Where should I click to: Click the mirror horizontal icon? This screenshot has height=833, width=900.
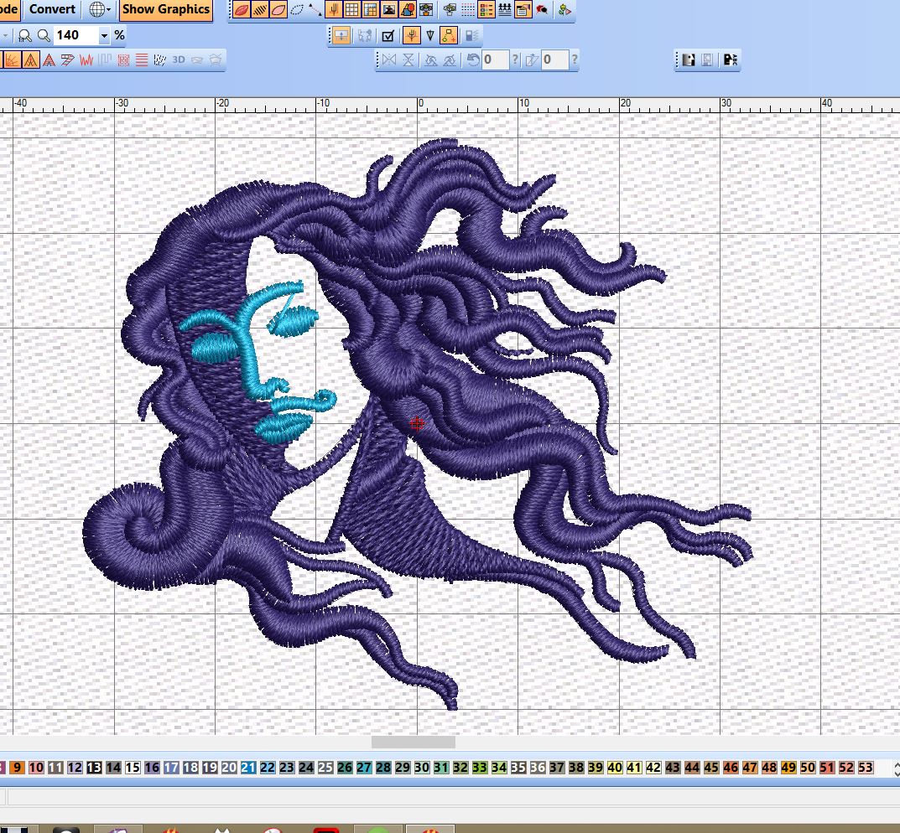[389, 59]
